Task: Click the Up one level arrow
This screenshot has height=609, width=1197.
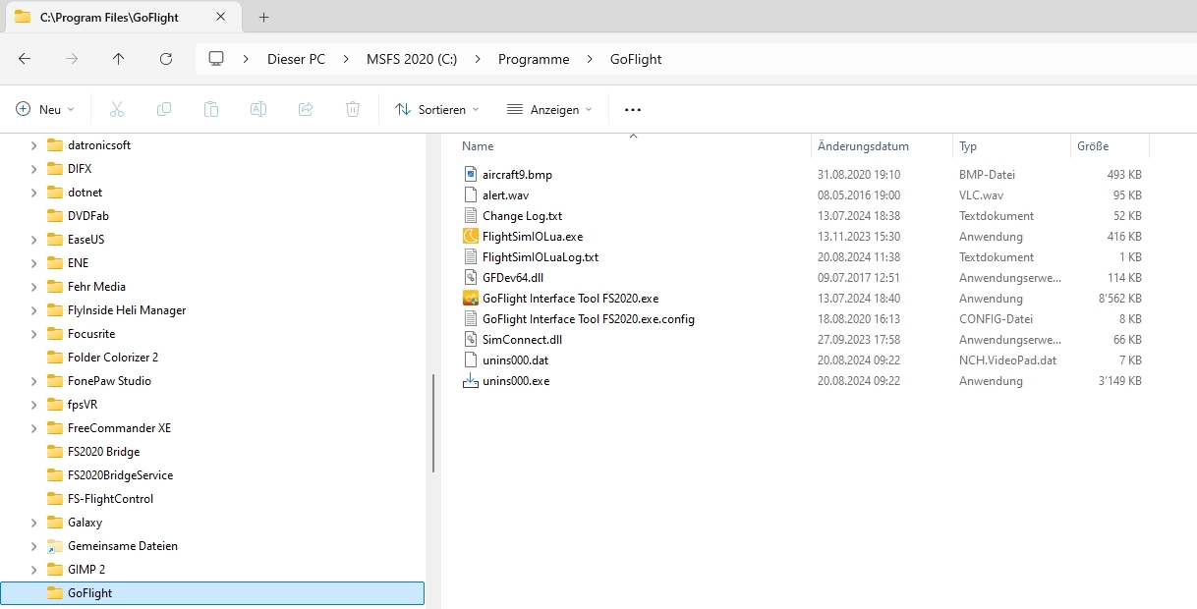Action: (x=119, y=59)
